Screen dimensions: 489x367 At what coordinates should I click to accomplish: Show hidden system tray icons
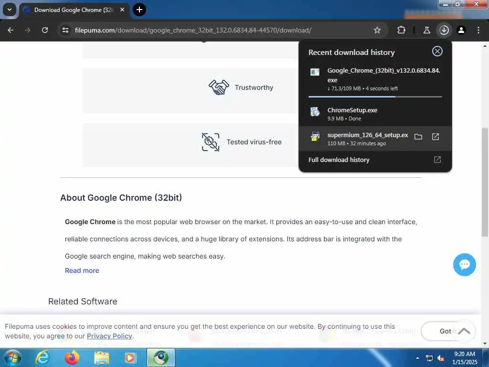417,358
